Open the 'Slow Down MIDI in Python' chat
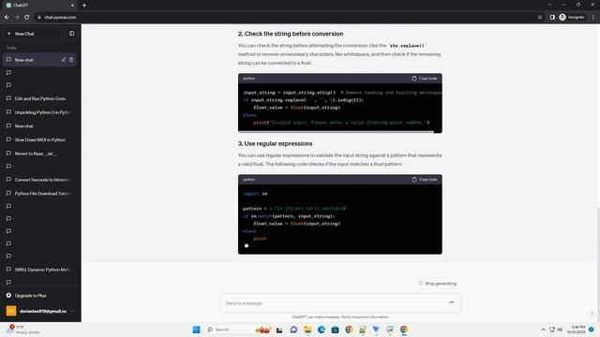The image size is (600, 337). tap(39, 139)
